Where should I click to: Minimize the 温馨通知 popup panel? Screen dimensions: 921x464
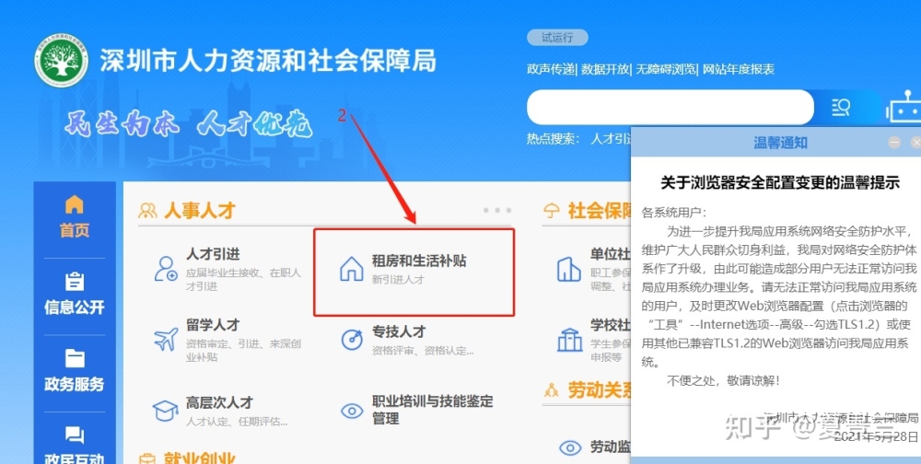pos(894,142)
